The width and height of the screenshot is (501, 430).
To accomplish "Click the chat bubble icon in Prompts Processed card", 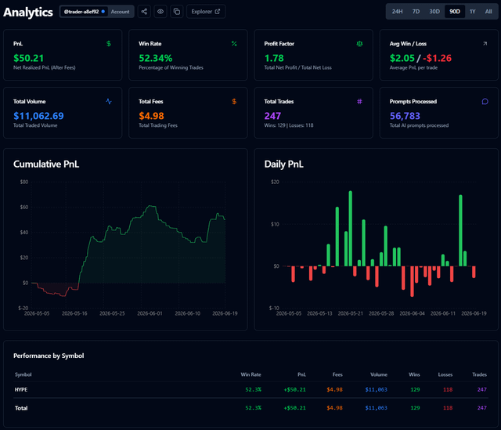I will pyautogui.click(x=485, y=101).
